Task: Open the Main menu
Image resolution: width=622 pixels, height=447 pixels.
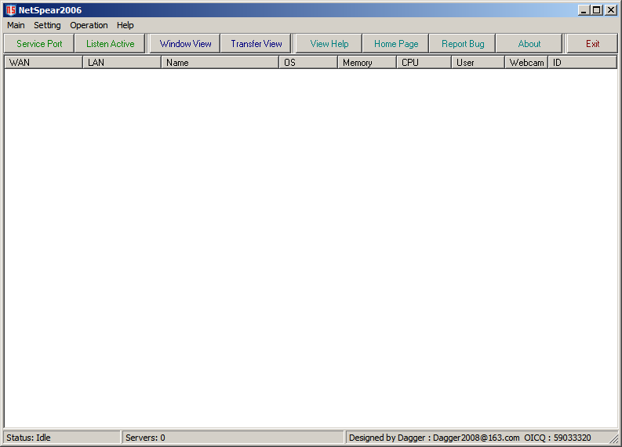Action: (16, 25)
